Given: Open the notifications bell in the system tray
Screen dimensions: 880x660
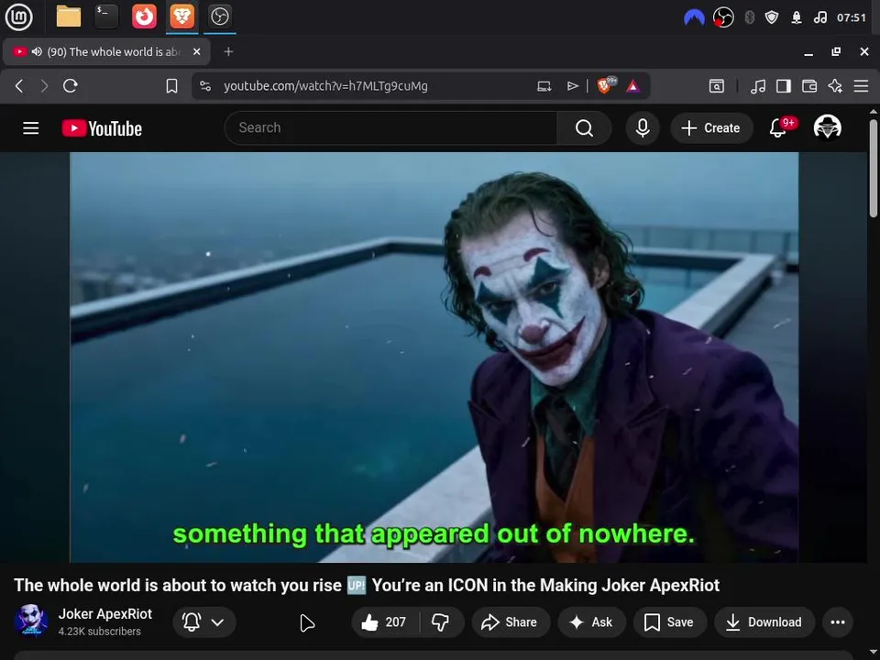Looking at the screenshot, I should click(x=796, y=18).
